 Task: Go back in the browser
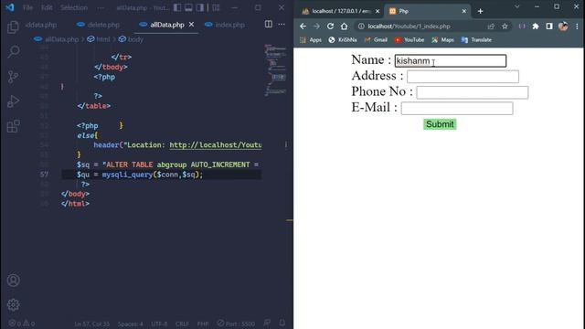click(303, 27)
